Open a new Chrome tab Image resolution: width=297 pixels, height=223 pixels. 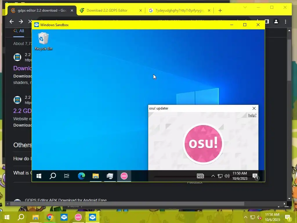click(220, 11)
